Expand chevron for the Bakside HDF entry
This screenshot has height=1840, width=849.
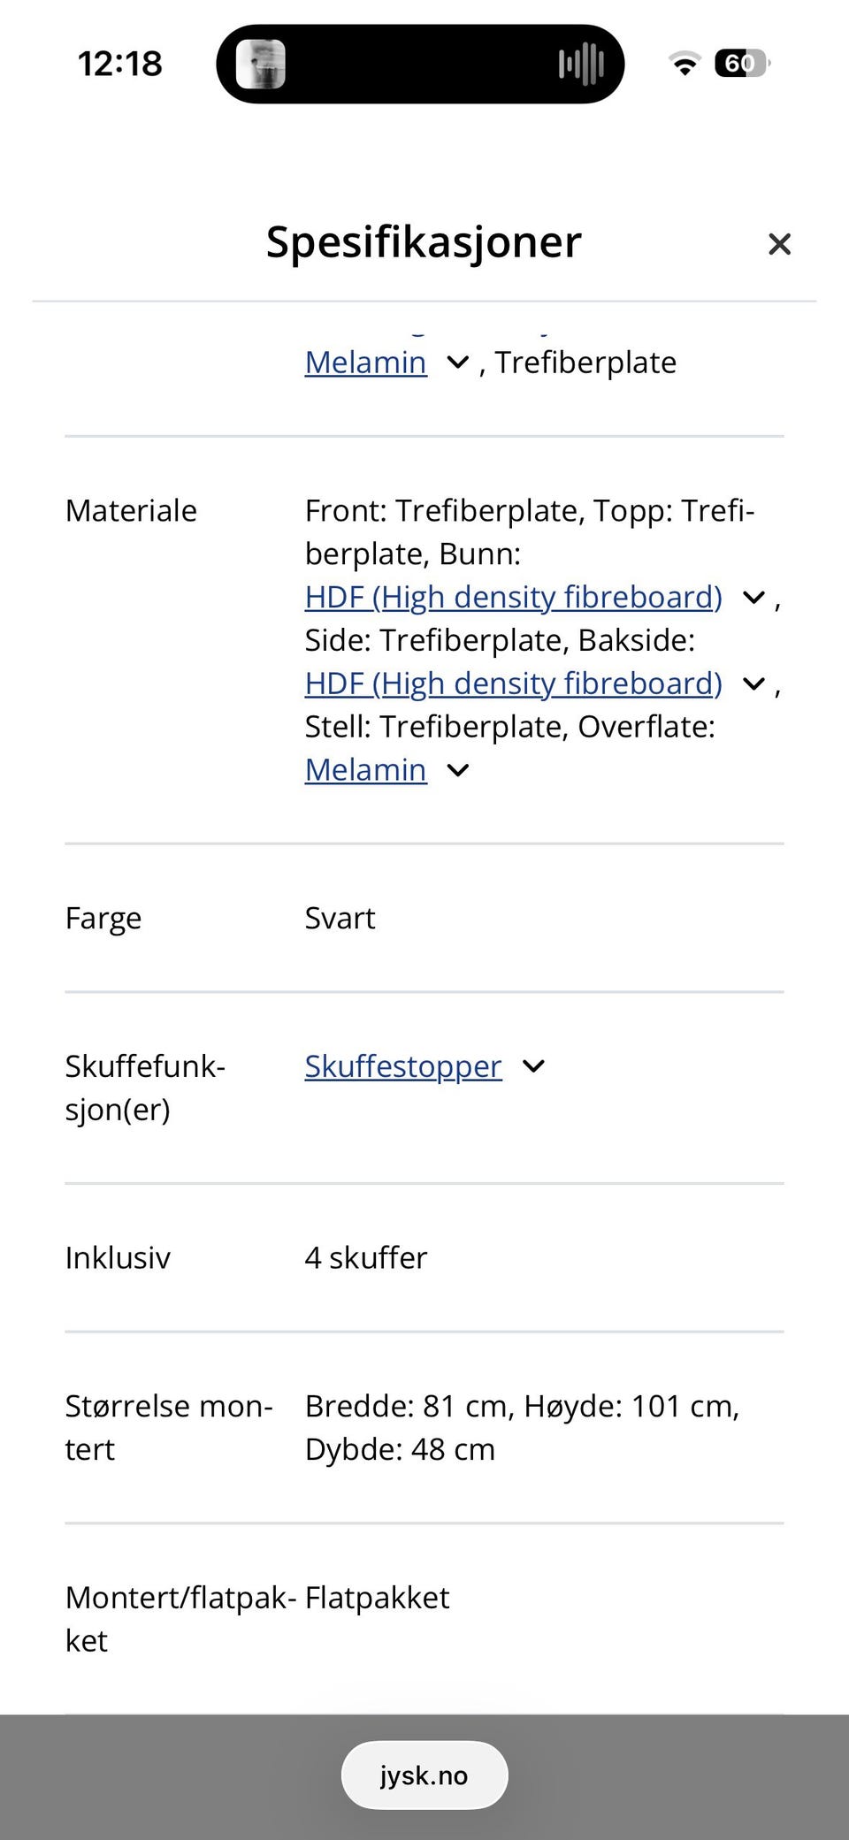[x=753, y=683]
